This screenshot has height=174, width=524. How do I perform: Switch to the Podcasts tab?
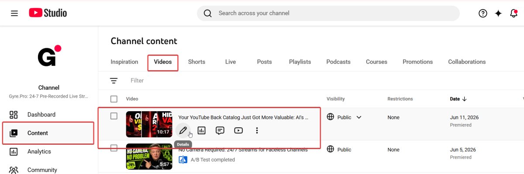point(338,62)
